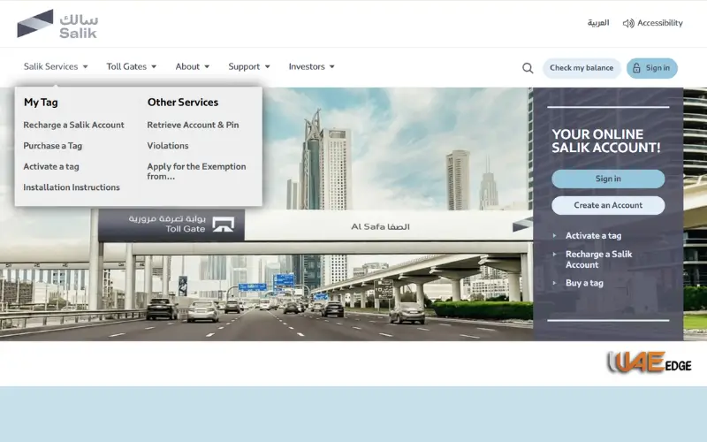Open Buy a tag link
This screenshot has width=707, height=442.
click(584, 283)
